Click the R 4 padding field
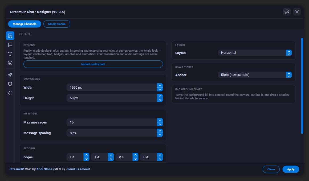The image size is (309, 181). point(124,157)
